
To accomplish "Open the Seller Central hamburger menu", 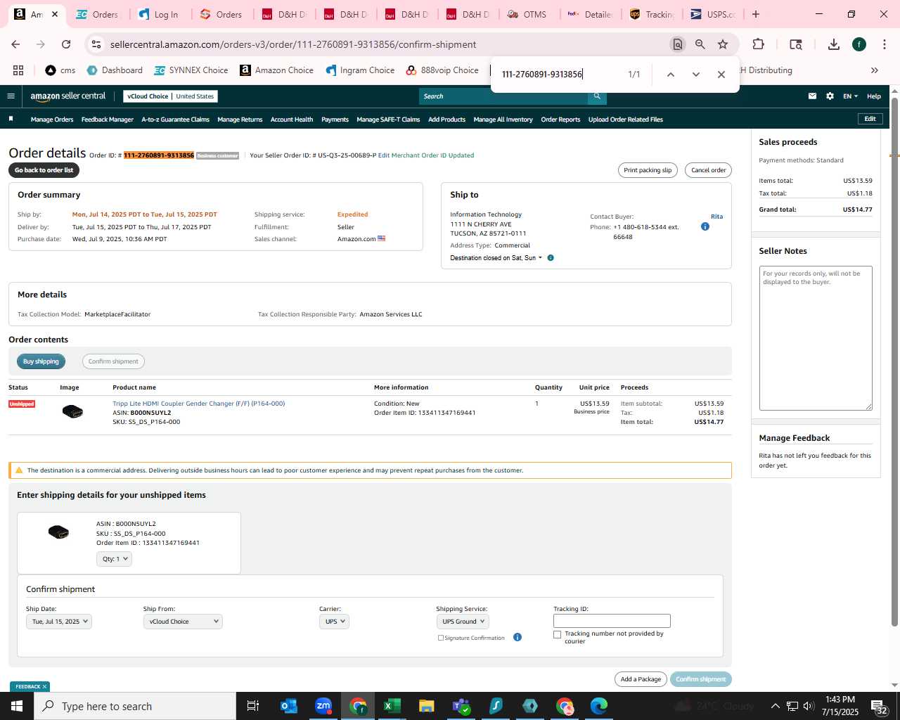I will click(11, 96).
